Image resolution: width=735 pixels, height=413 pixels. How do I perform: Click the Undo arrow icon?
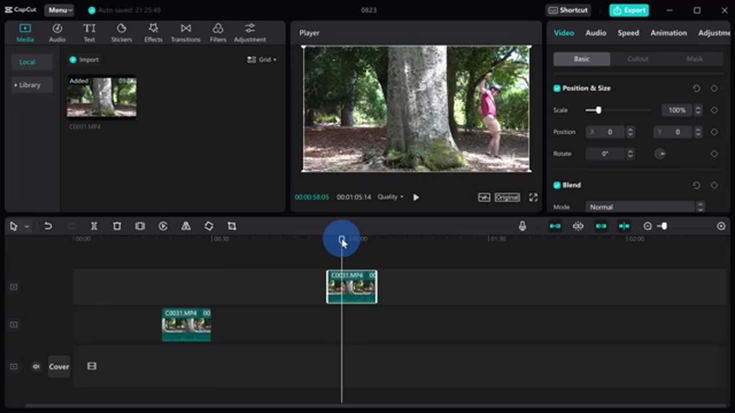tap(48, 226)
